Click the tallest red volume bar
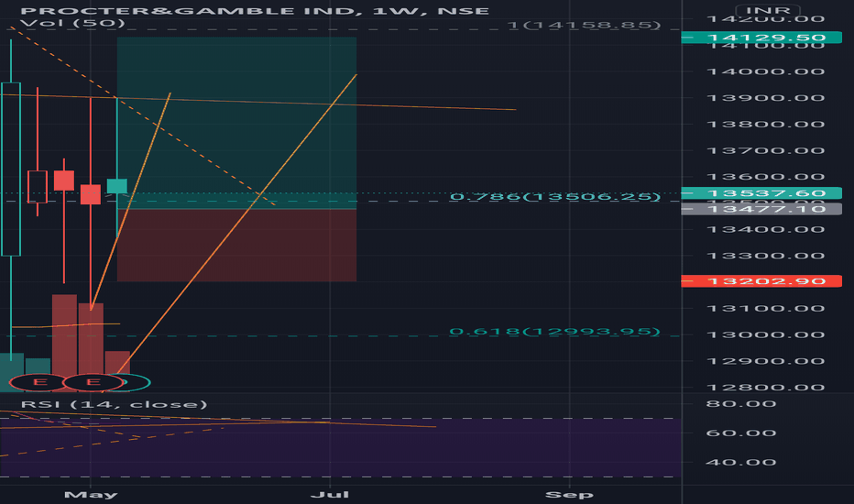The image size is (854, 504). click(x=64, y=343)
